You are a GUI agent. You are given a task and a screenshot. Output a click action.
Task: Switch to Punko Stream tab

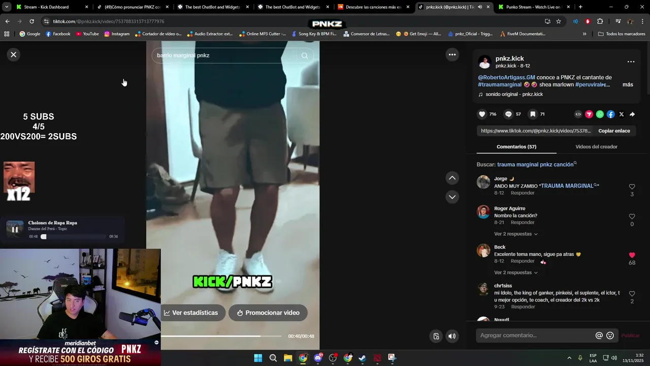533,7
